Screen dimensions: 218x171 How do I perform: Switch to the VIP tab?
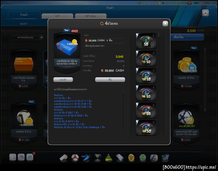click(57, 16)
